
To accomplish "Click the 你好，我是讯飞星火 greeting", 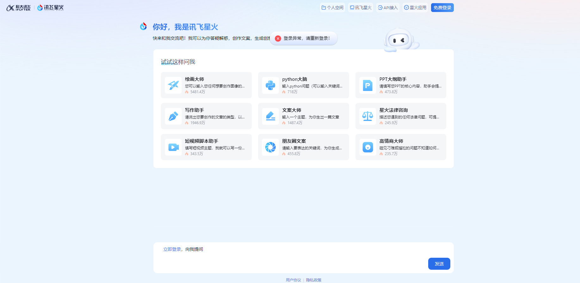I will pyautogui.click(x=185, y=27).
